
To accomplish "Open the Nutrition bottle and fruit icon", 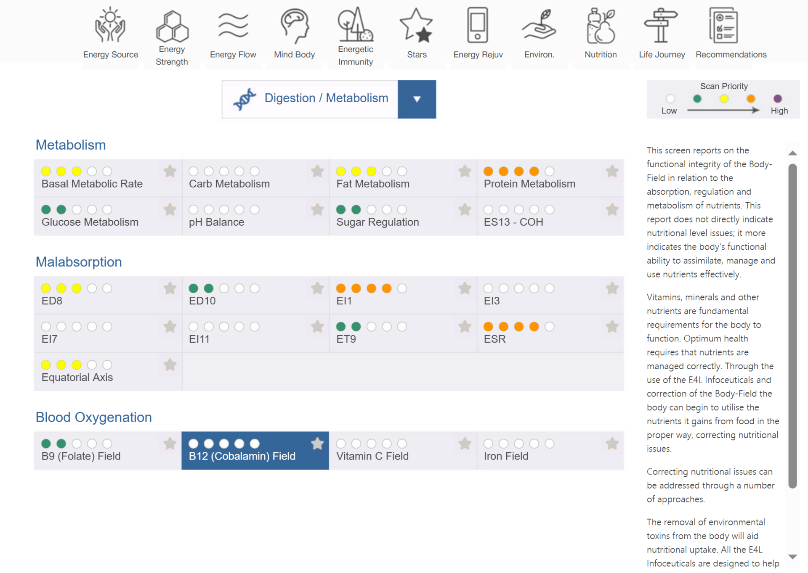I will coord(601,26).
